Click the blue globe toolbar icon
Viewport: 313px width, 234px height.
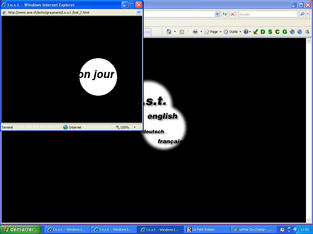(x=300, y=32)
